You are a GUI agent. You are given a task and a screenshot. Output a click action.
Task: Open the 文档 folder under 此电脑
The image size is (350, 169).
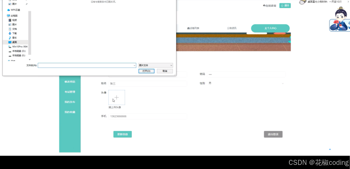[x=14, y=29]
